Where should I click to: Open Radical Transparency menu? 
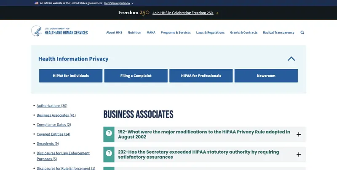278,33
